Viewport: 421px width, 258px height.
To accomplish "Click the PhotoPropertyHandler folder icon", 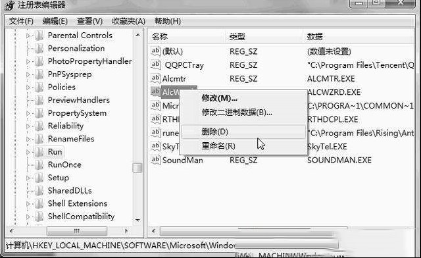I will coord(39,61).
